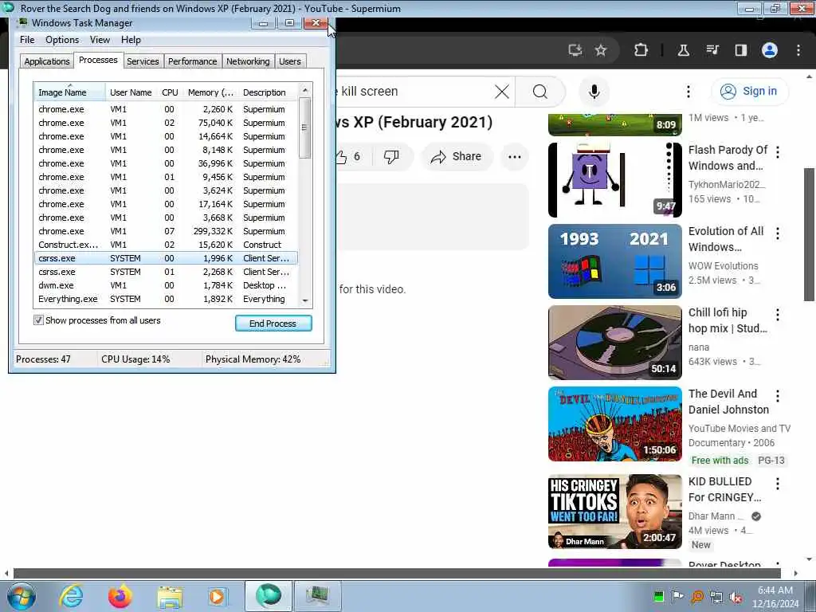The height and width of the screenshot is (612, 816).
Task: Bookmark this page with the star icon
Action: pos(601,50)
